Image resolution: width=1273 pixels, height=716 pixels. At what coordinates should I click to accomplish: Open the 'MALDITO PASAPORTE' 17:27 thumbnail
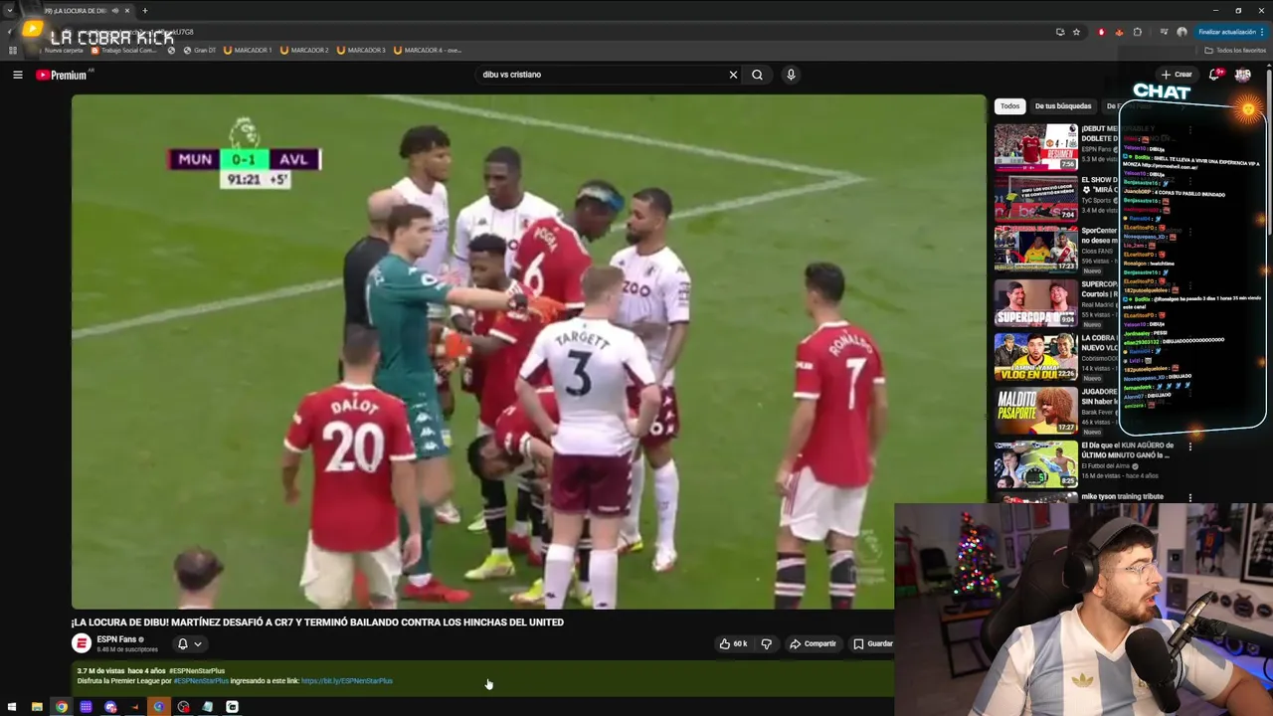pos(1035,410)
